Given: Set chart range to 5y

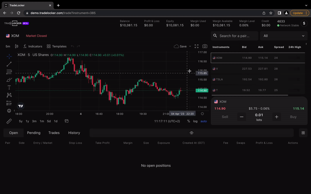Looking at the screenshot, I should pos(21,121).
